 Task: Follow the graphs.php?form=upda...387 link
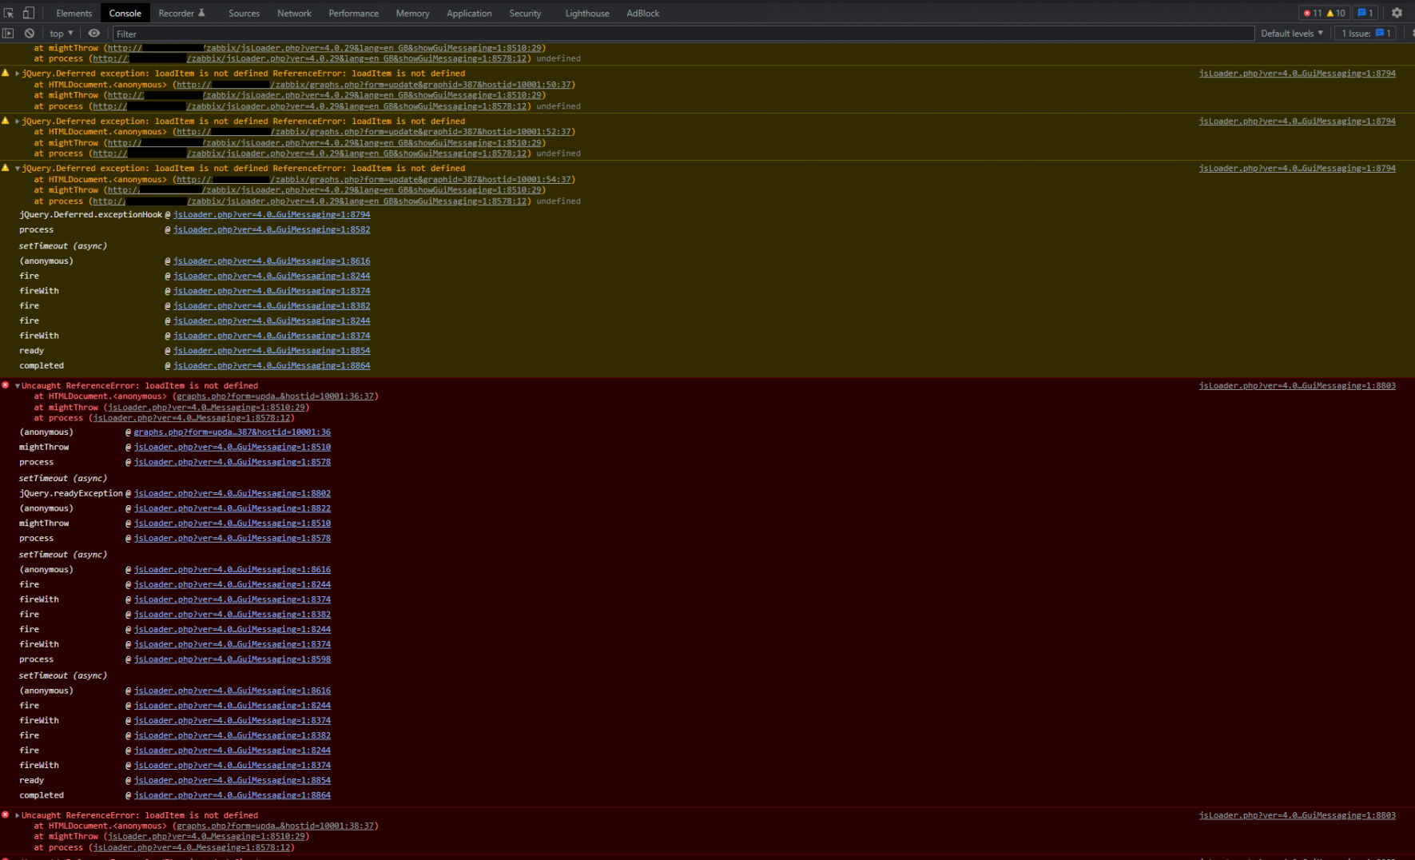point(232,432)
